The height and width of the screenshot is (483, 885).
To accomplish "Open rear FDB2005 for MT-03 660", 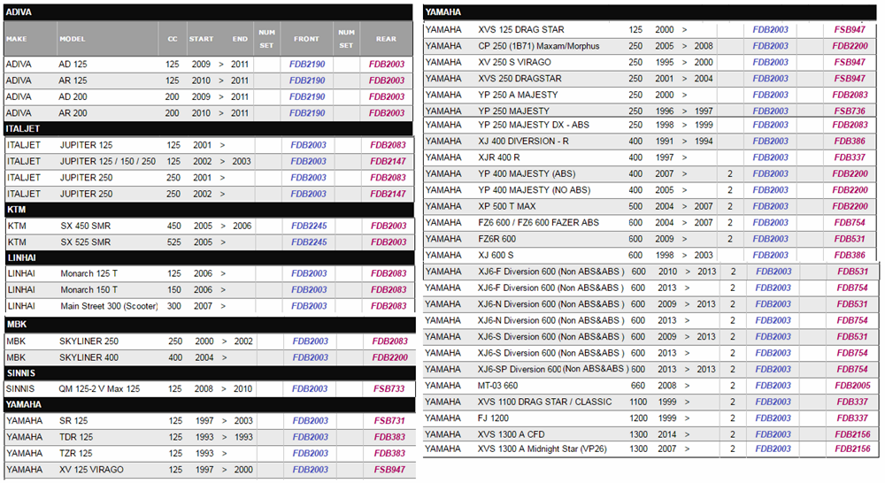I will tap(852, 386).
